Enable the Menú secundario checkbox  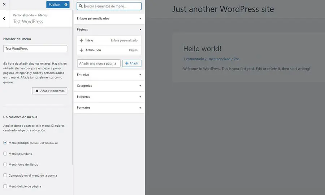(5, 153)
